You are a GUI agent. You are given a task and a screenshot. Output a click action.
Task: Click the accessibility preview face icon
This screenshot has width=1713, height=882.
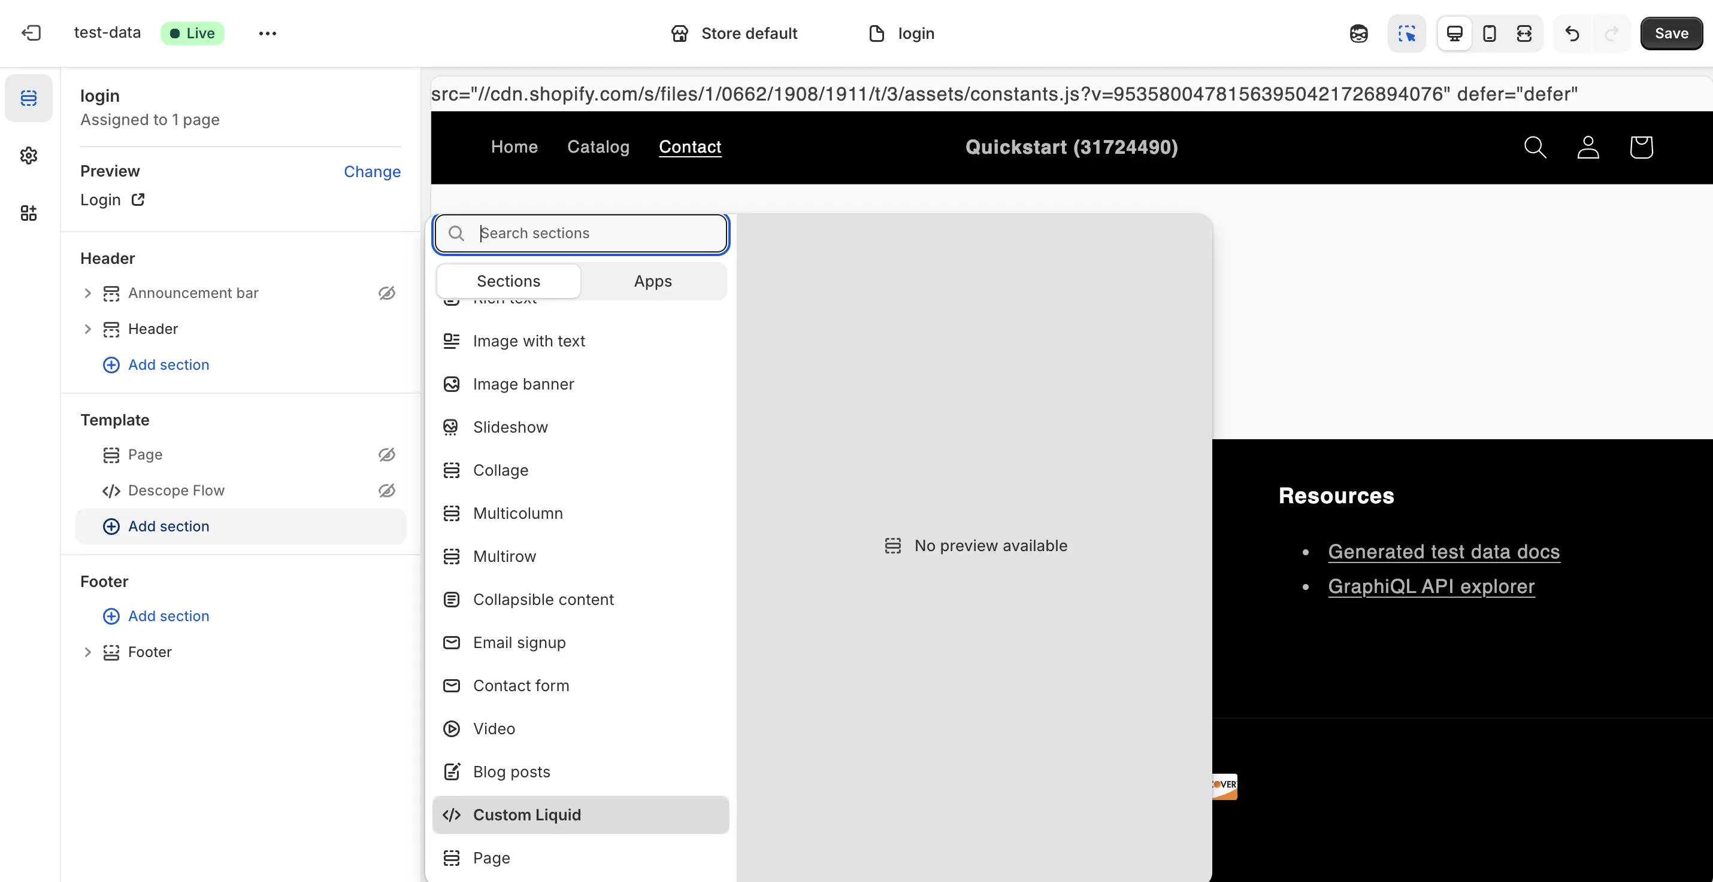[x=1358, y=33]
